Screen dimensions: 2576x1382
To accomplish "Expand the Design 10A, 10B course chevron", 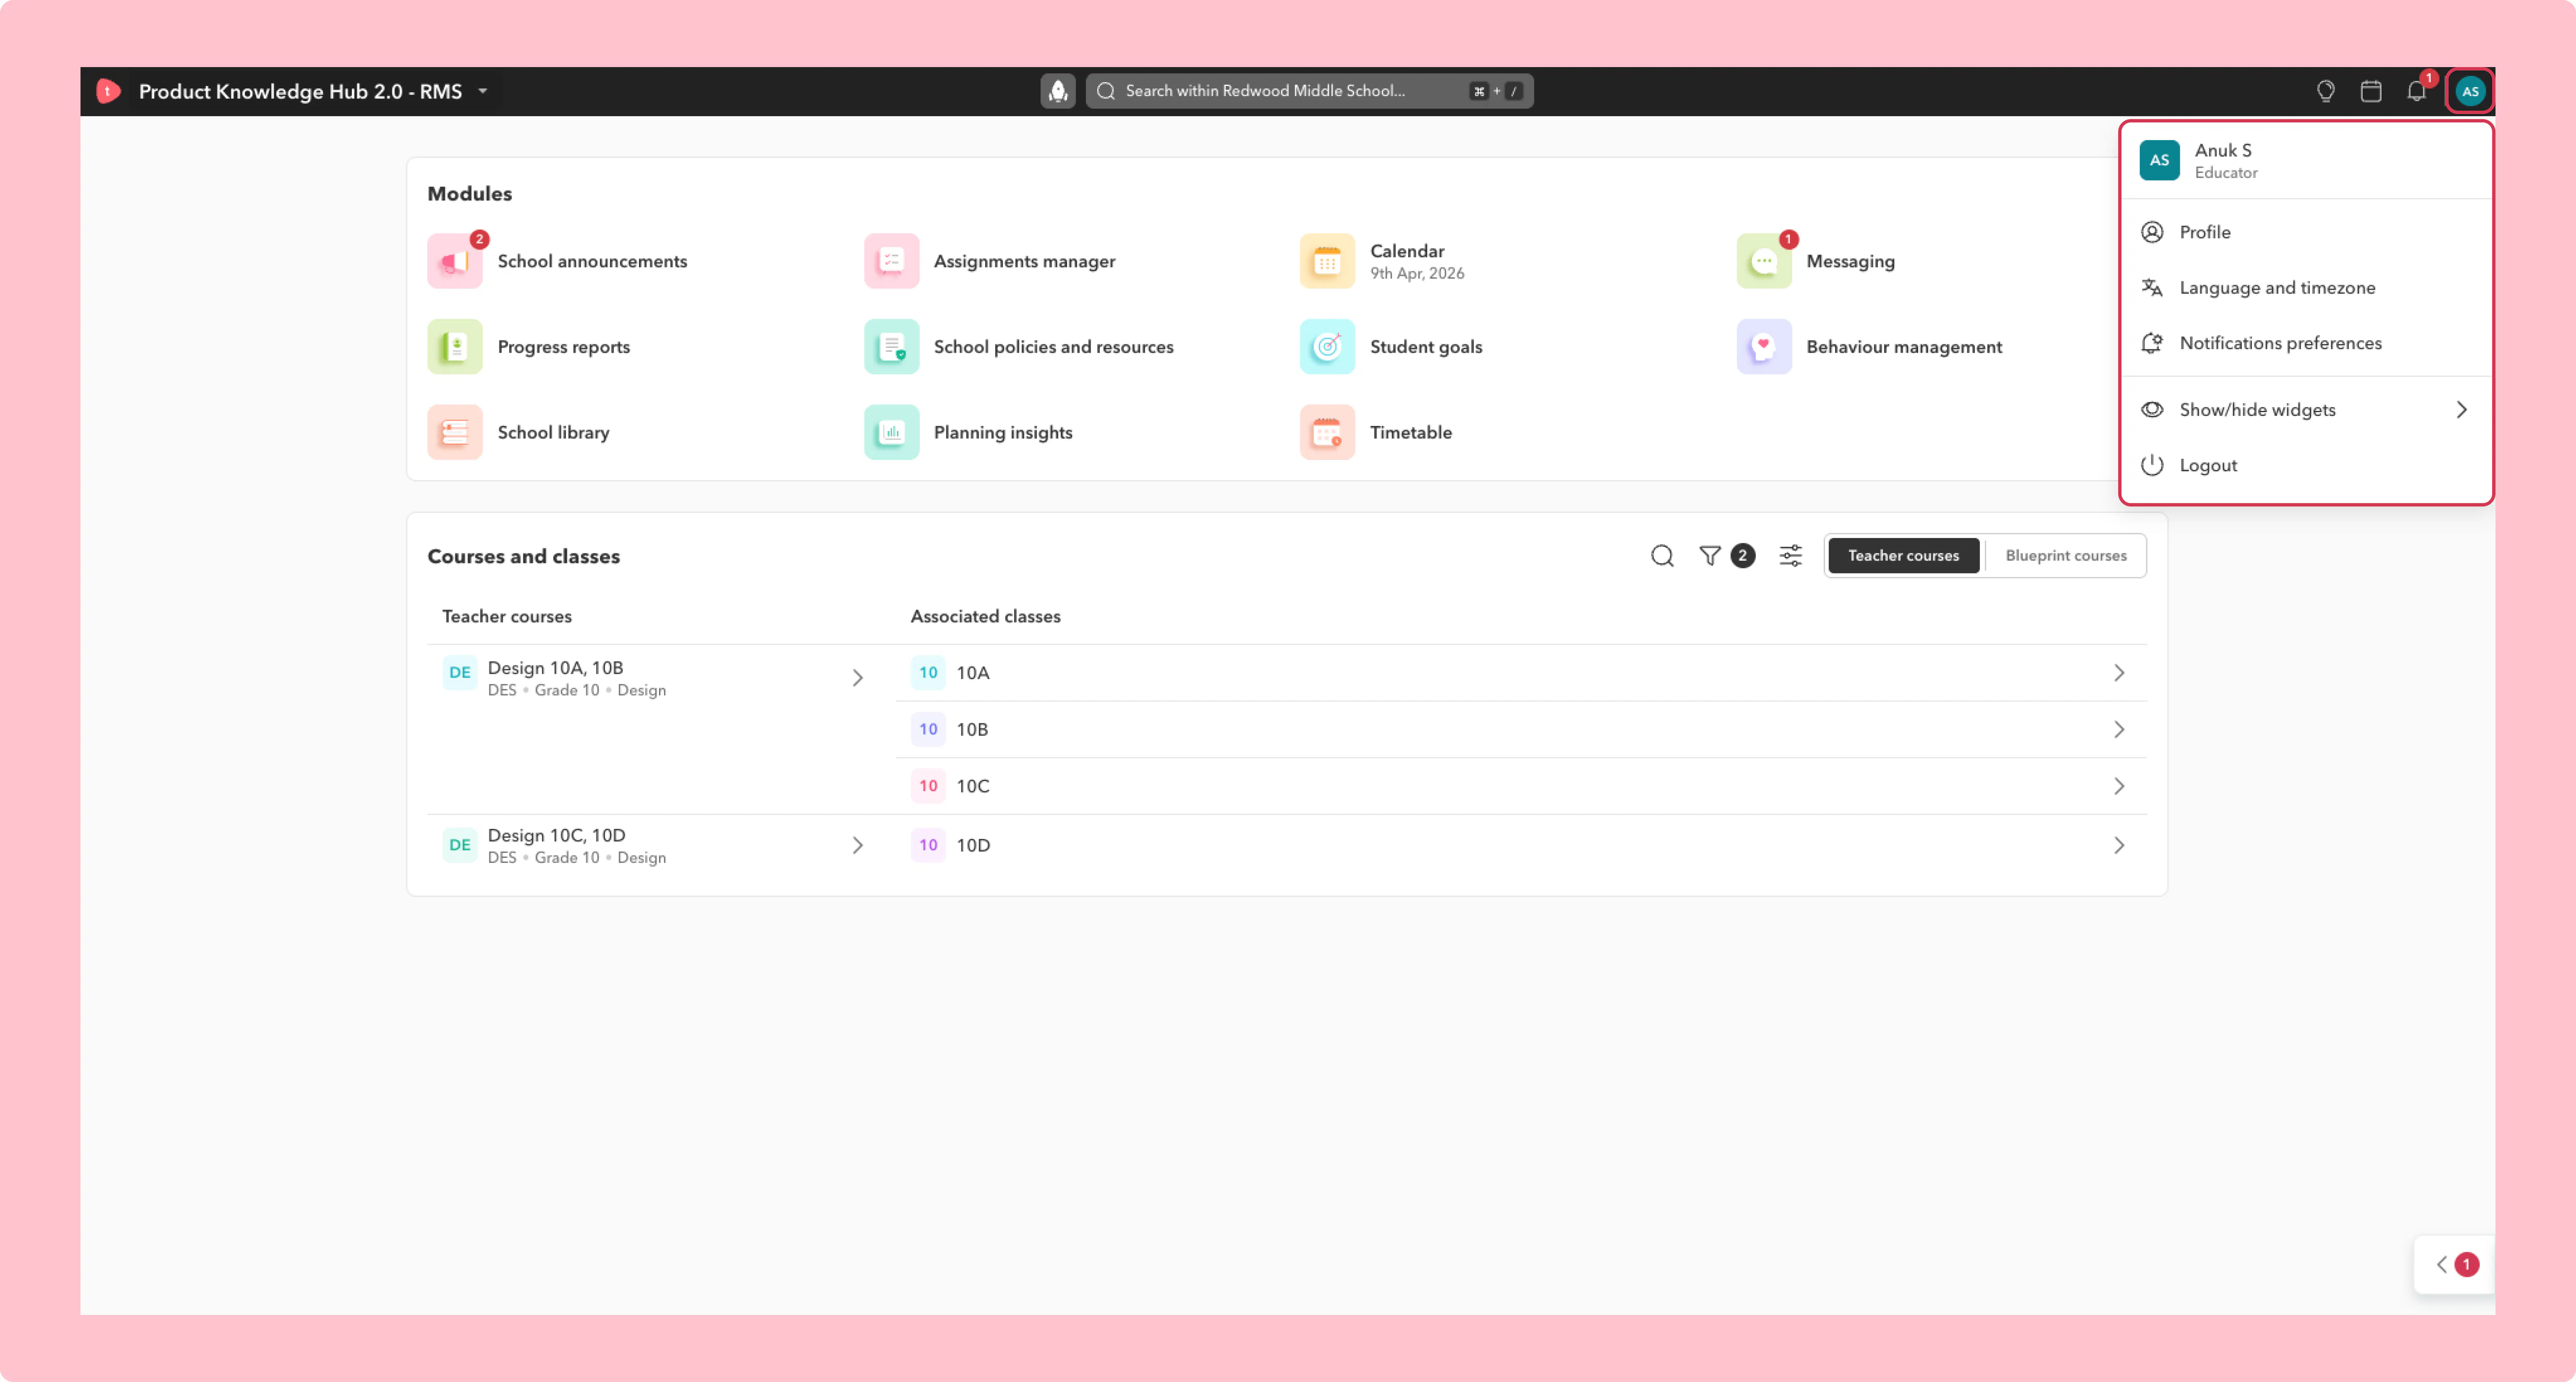I will (x=857, y=678).
